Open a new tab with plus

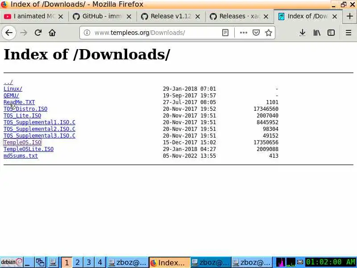coord(350,16)
